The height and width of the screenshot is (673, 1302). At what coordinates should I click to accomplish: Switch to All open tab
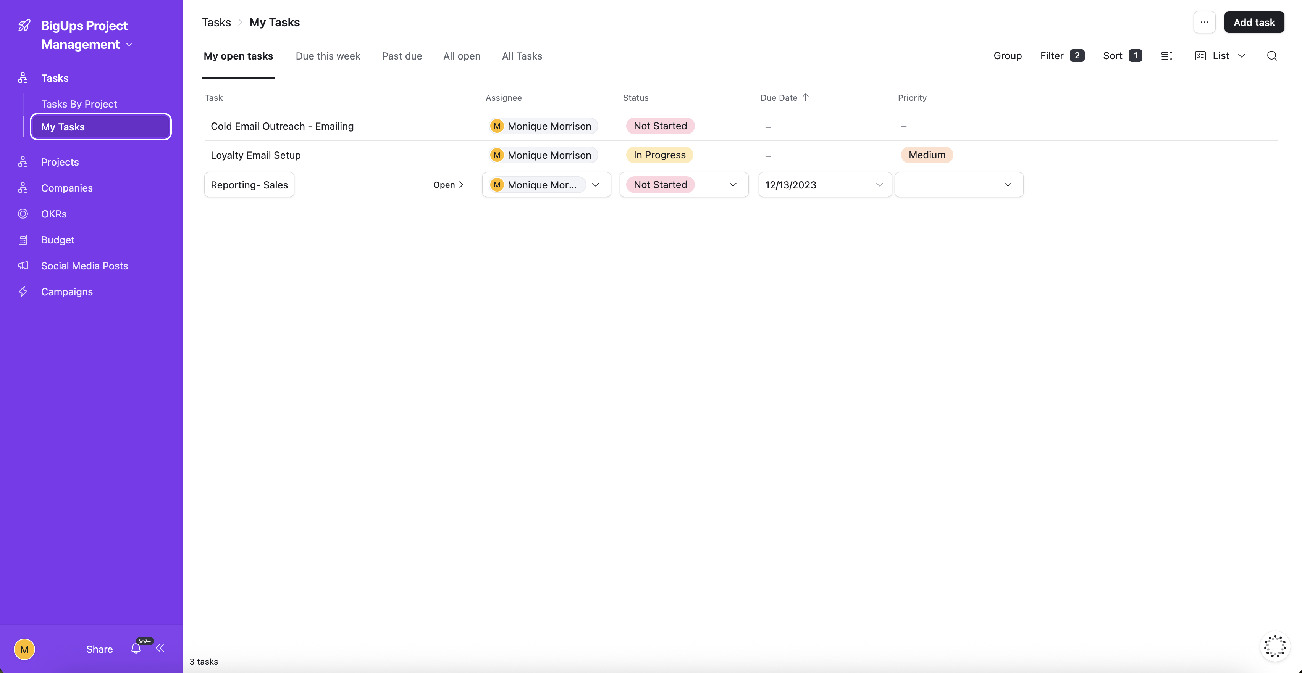pyautogui.click(x=462, y=56)
